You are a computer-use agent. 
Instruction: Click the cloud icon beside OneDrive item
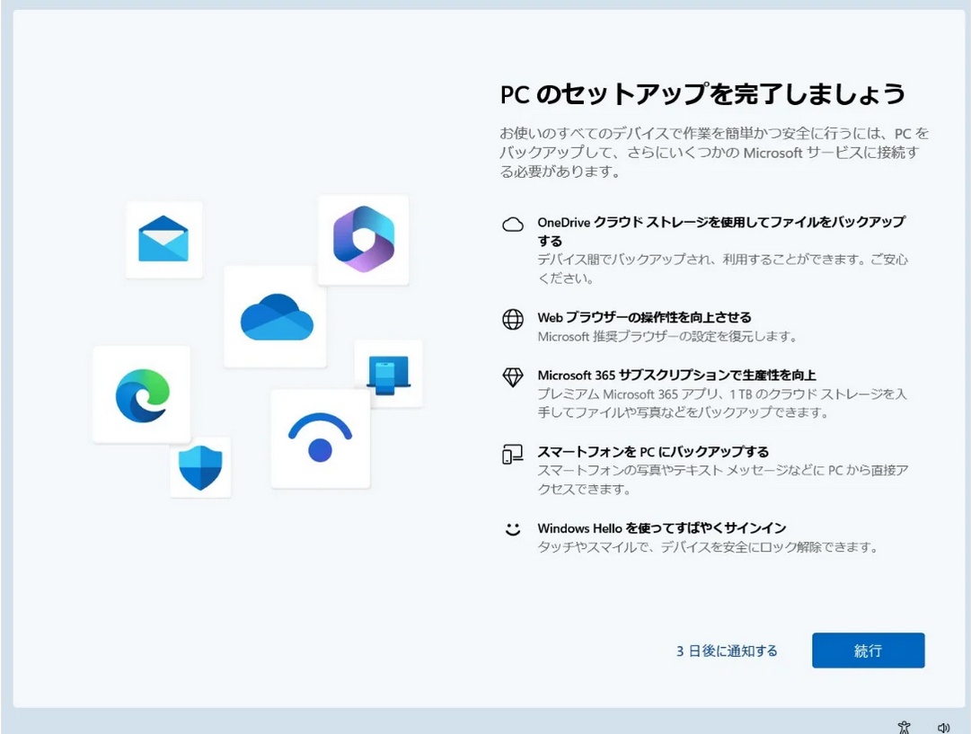513,225
